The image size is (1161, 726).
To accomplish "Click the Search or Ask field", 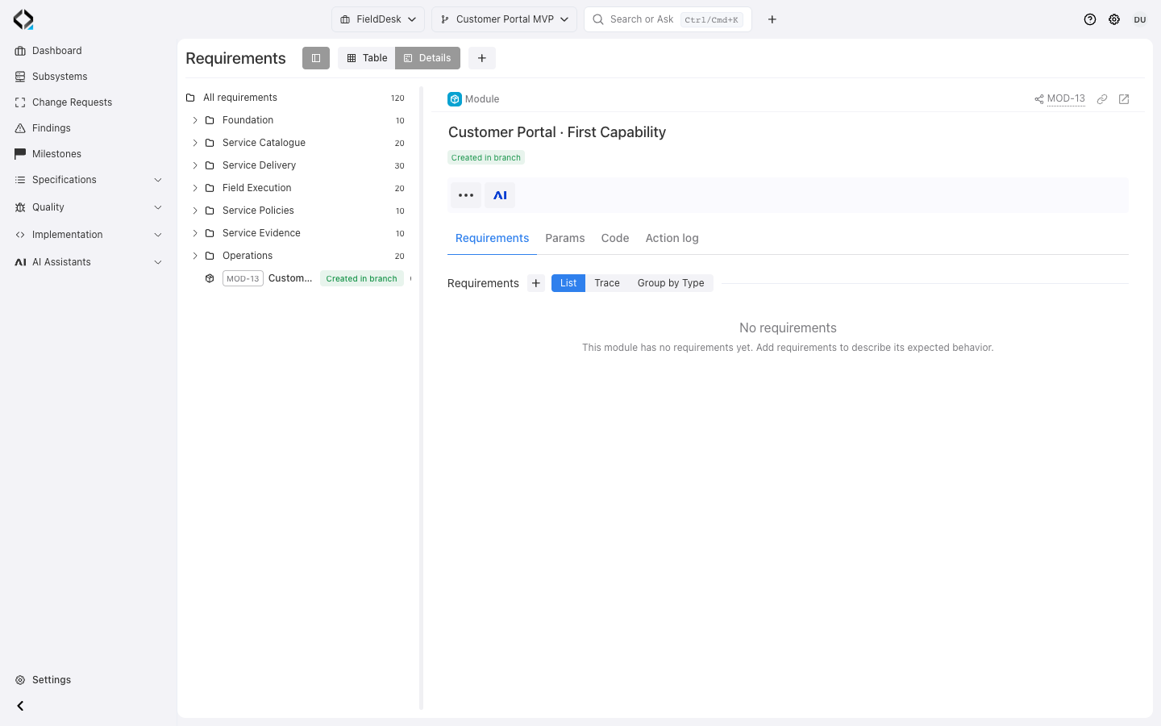I will (x=668, y=19).
